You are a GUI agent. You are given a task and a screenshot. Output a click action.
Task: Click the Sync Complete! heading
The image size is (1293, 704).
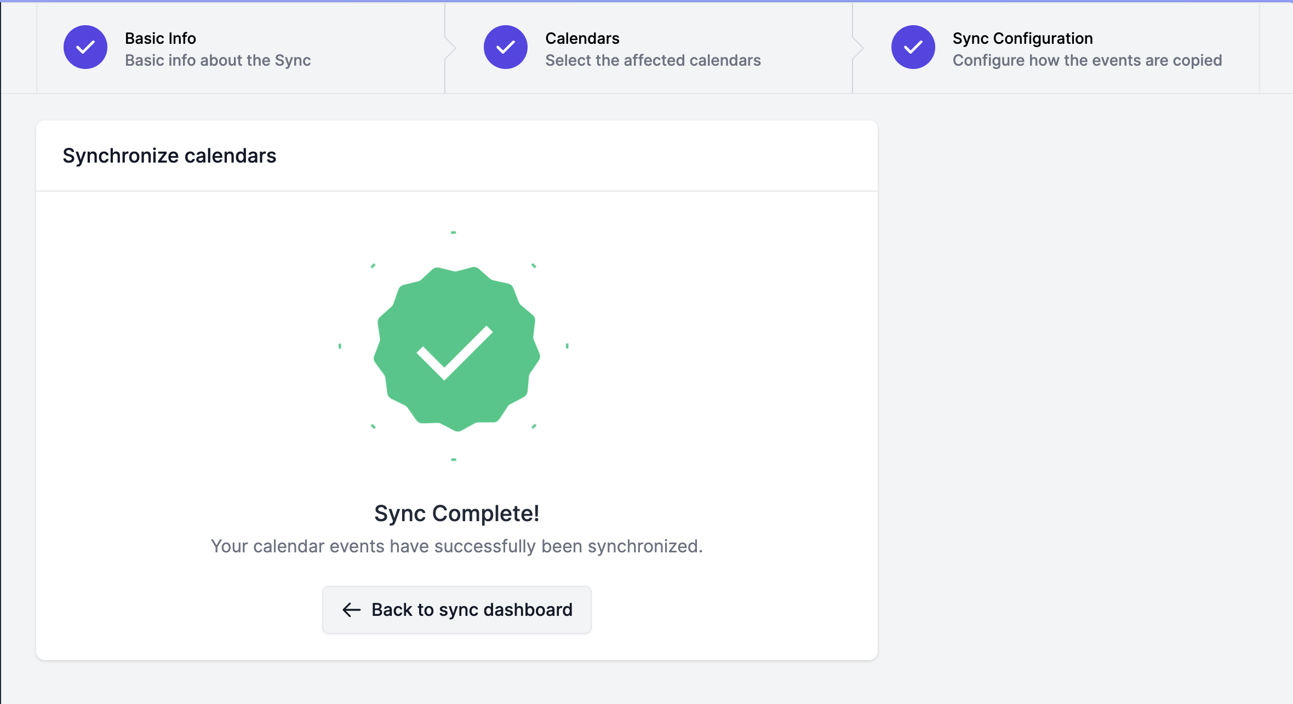click(x=456, y=513)
